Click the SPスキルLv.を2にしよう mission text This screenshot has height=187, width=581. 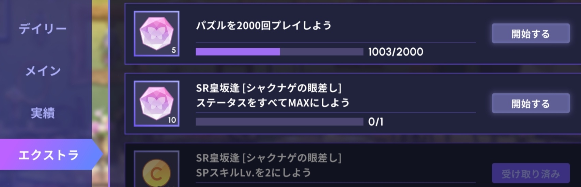[254, 173]
